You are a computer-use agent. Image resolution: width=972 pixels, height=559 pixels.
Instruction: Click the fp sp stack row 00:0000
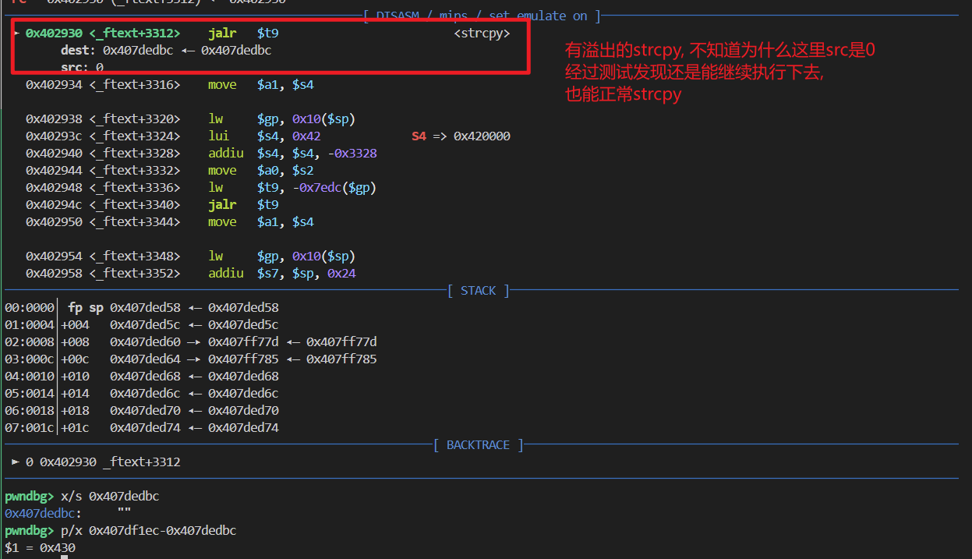click(x=140, y=308)
